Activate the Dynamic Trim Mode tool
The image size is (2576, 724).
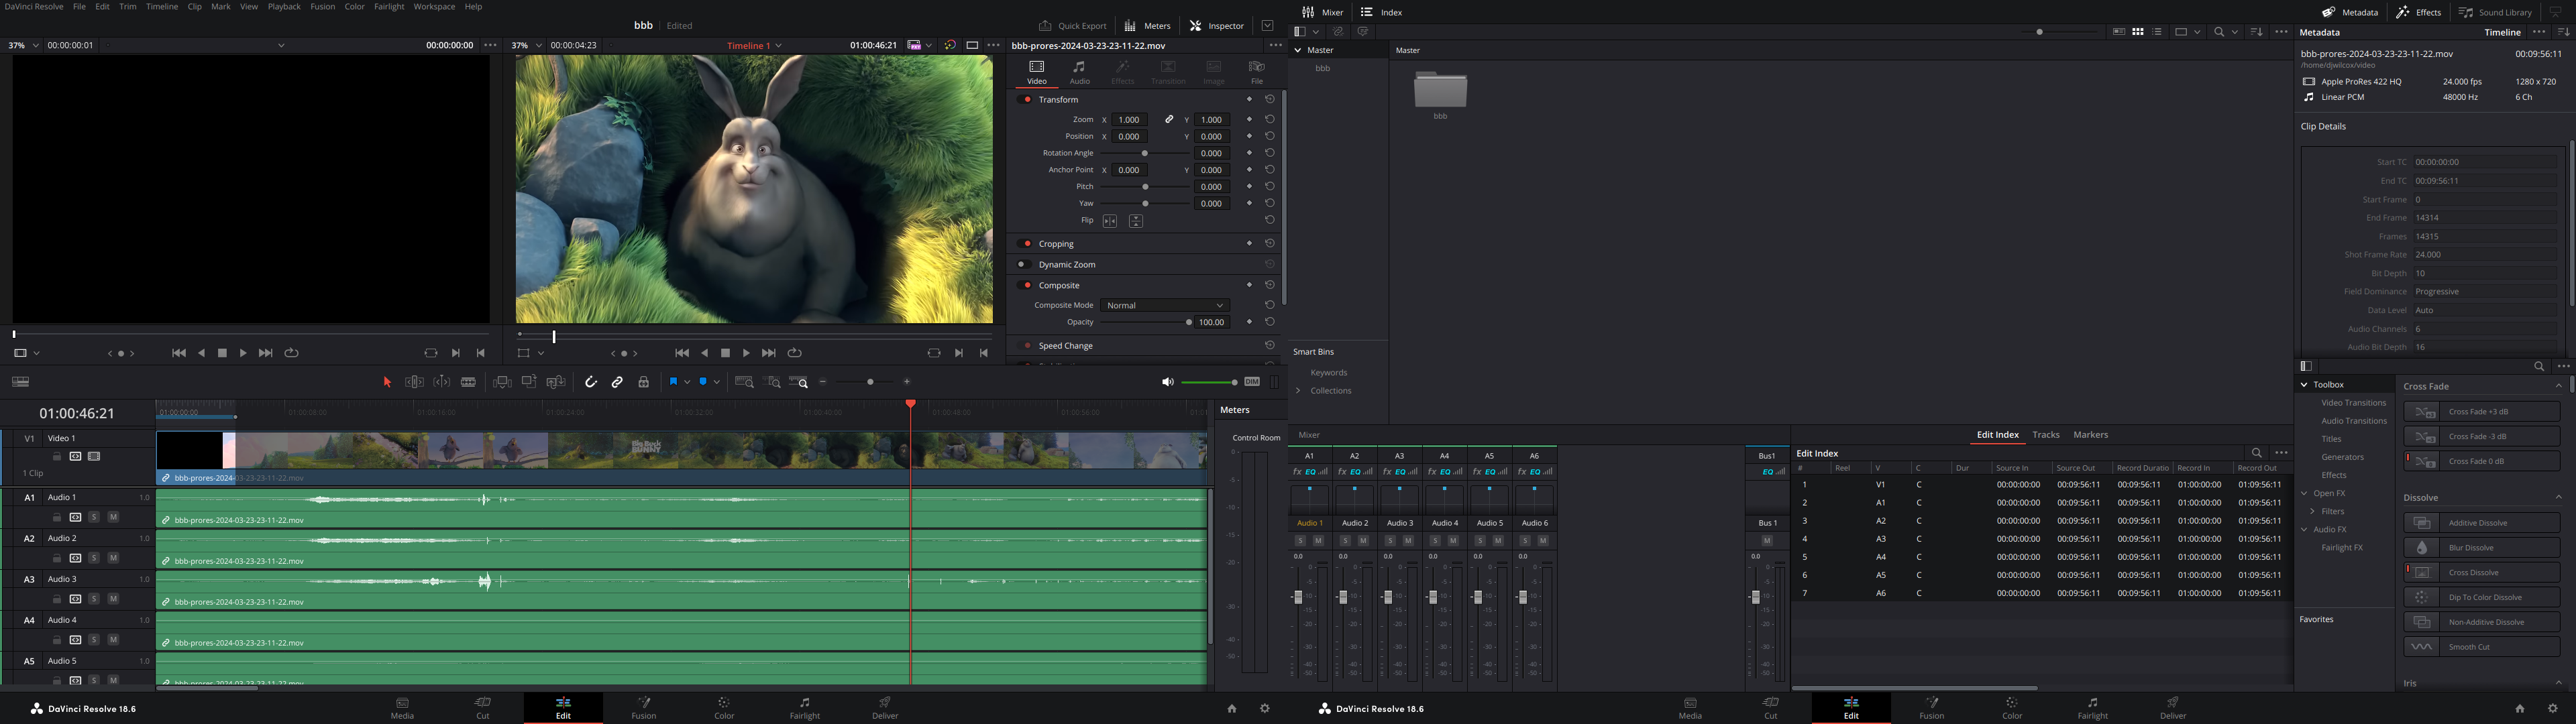441,382
